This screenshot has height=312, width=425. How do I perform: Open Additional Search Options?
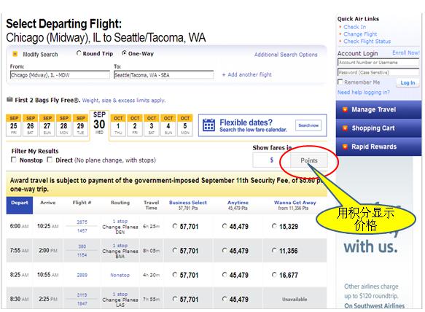[286, 55]
